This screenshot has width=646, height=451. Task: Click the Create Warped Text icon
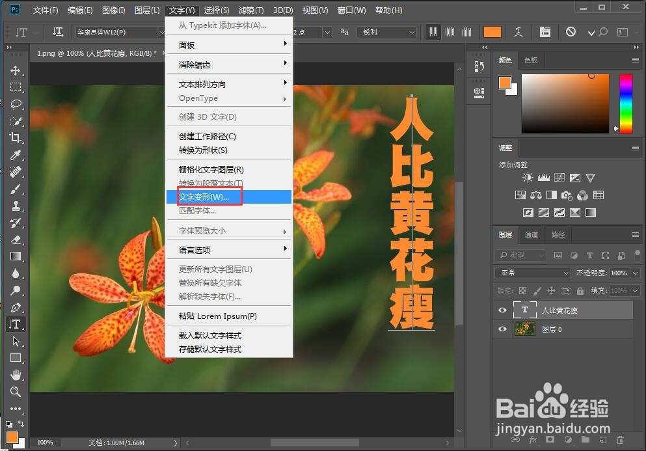(518, 32)
